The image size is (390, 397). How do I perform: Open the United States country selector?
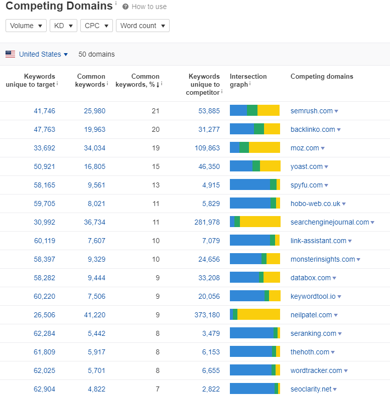tap(43, 54)
